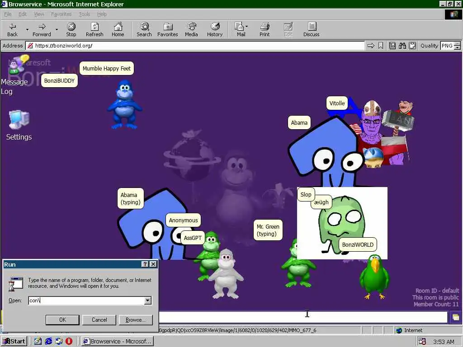Click the 'Member Count: 11' text

436,304
